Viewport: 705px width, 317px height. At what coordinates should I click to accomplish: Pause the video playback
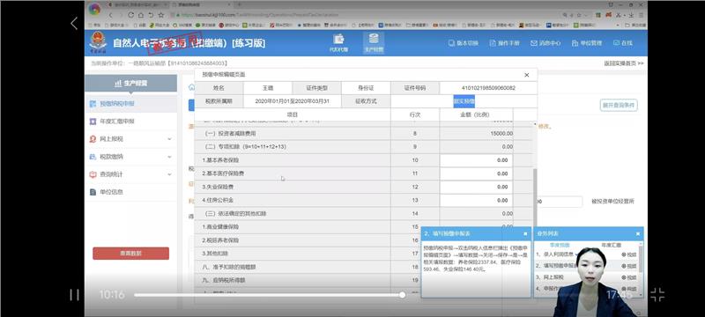pos(74,295)
